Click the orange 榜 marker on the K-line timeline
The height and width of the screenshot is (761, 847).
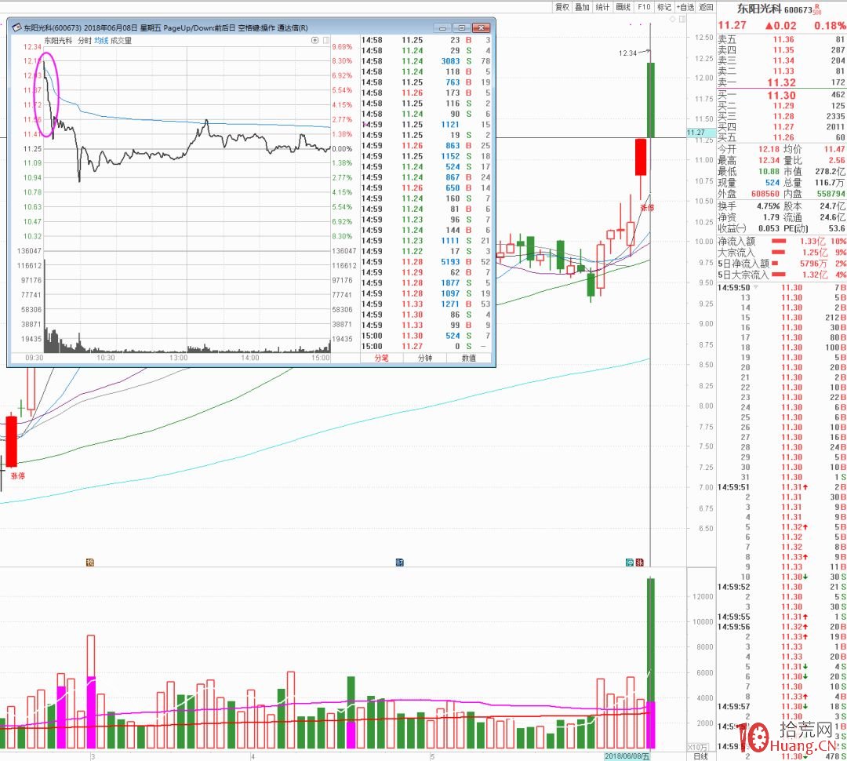tap(90, 563)
